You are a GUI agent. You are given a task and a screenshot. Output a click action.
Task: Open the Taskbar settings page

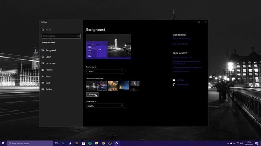(x=47, y=89)
